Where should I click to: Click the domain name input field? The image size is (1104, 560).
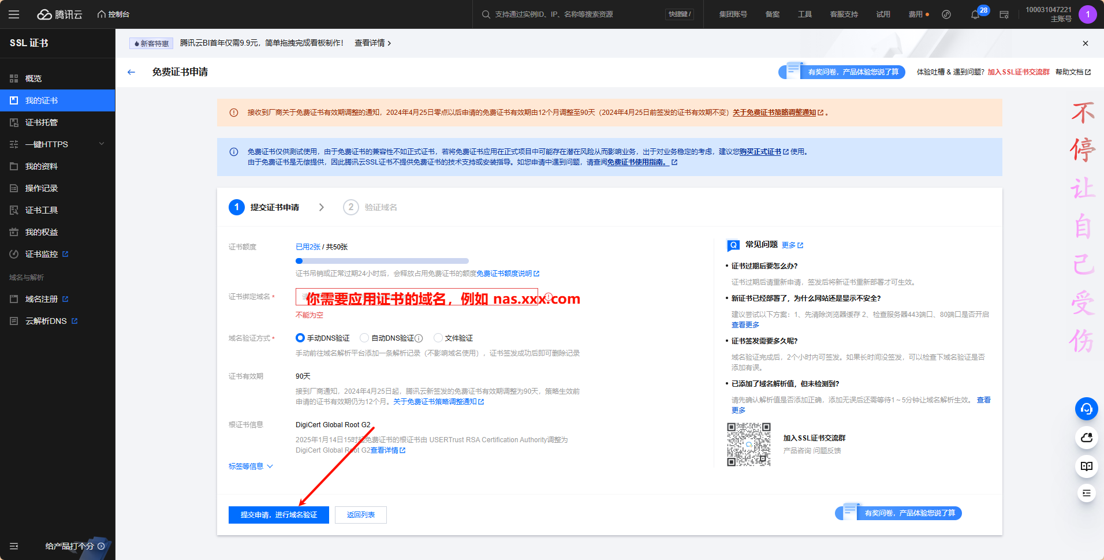pos(416,297)
